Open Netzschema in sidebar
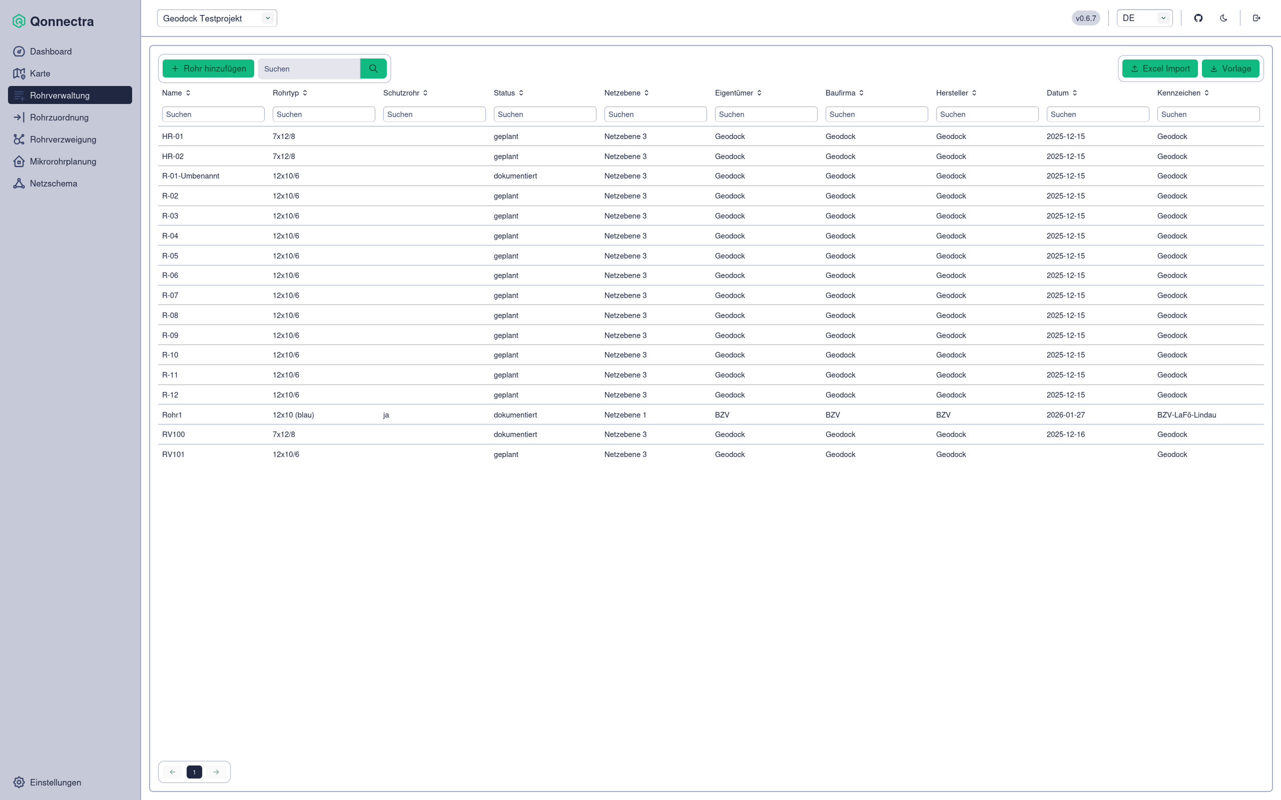This screenshot has width=1281, height=800. [54, 183]
